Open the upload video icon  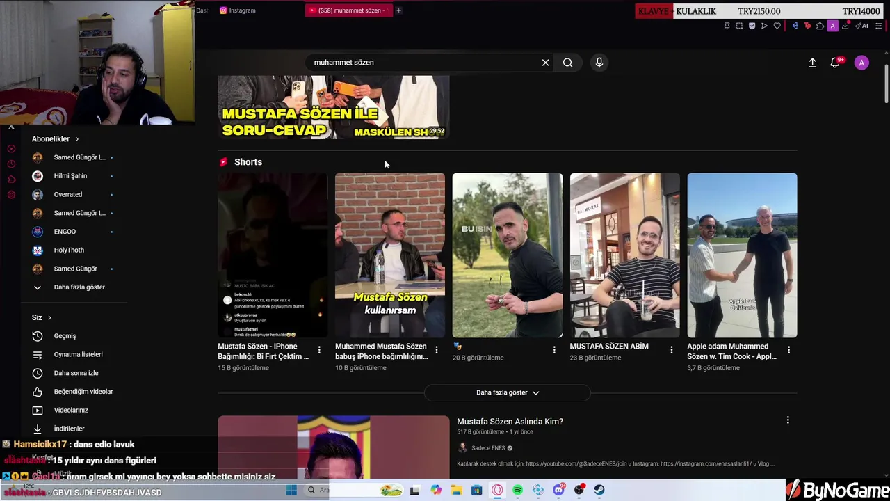click(812, 63)
